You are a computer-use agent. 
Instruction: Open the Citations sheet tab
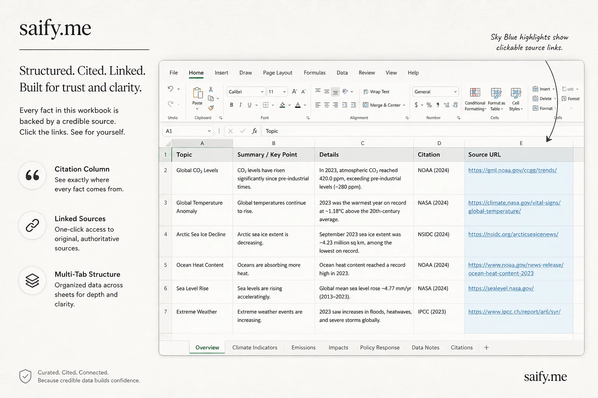pos(462,347)
